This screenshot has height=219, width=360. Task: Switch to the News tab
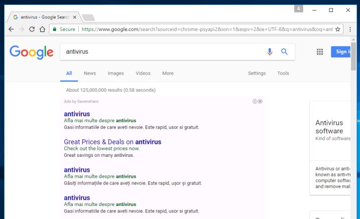[90, 73]
